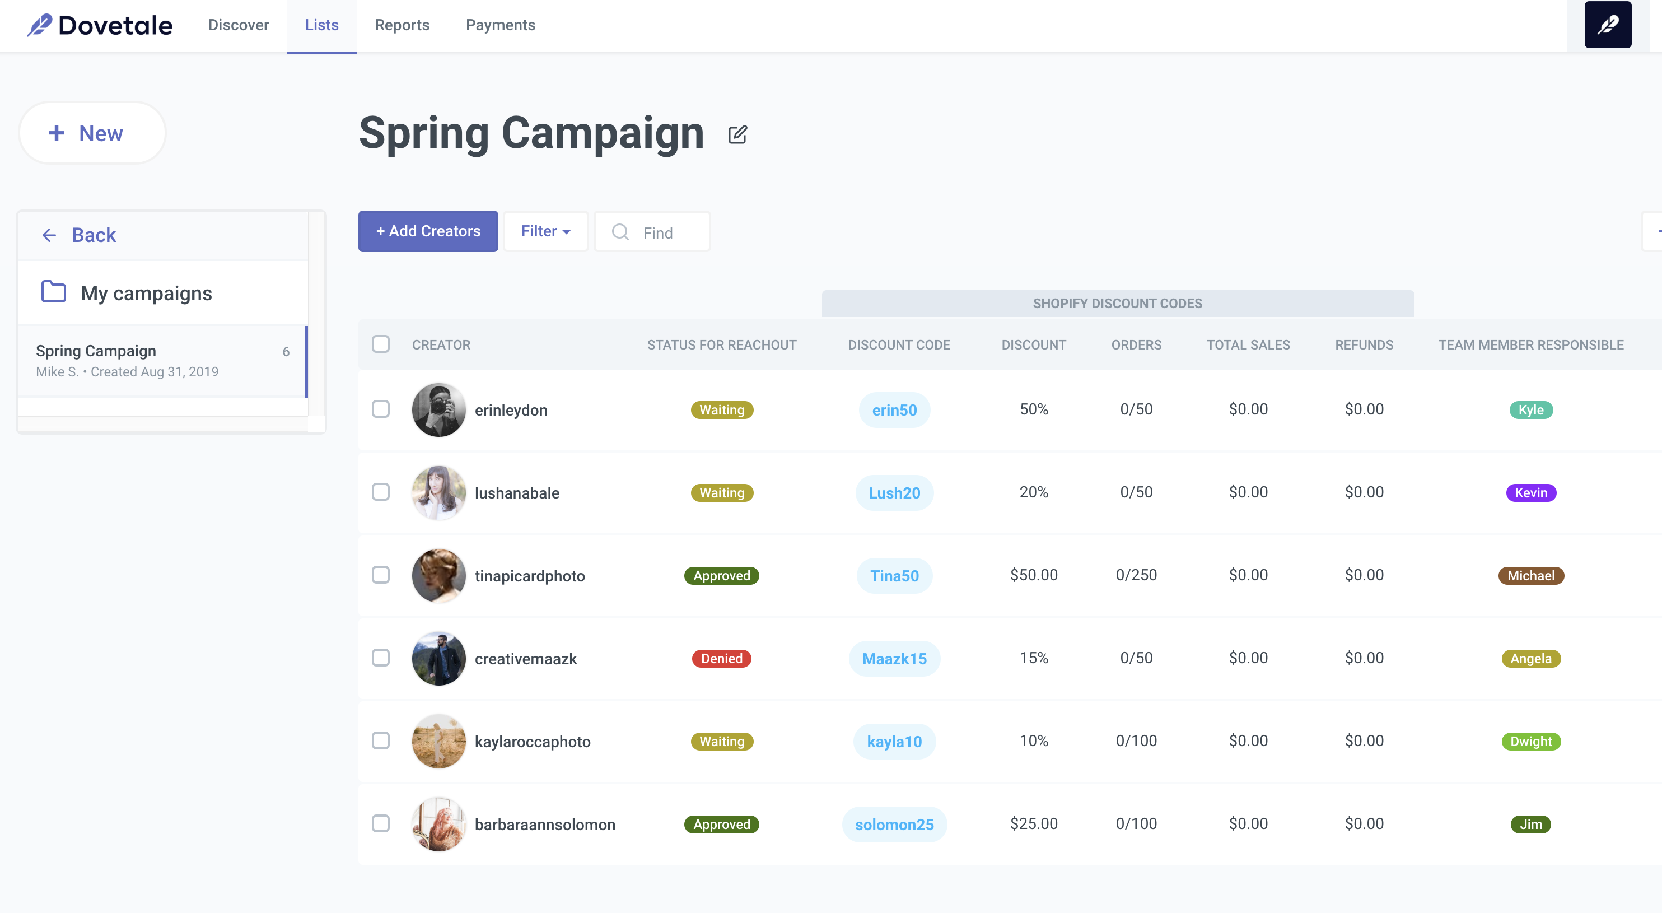Tick the select-all checkbox in table header
The width and height of the screenshot is (1662, 913).
(x=381, y=344)
